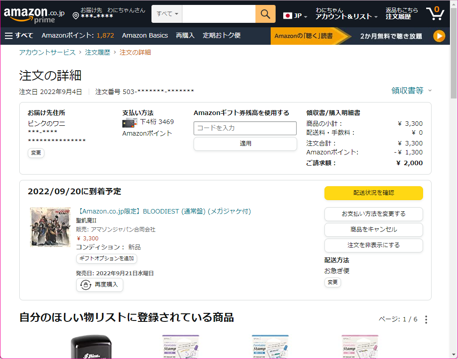Viewport: 458px width, 359px height.
Task: Open 再購入 in navigation bar
Action: [185, 36]
